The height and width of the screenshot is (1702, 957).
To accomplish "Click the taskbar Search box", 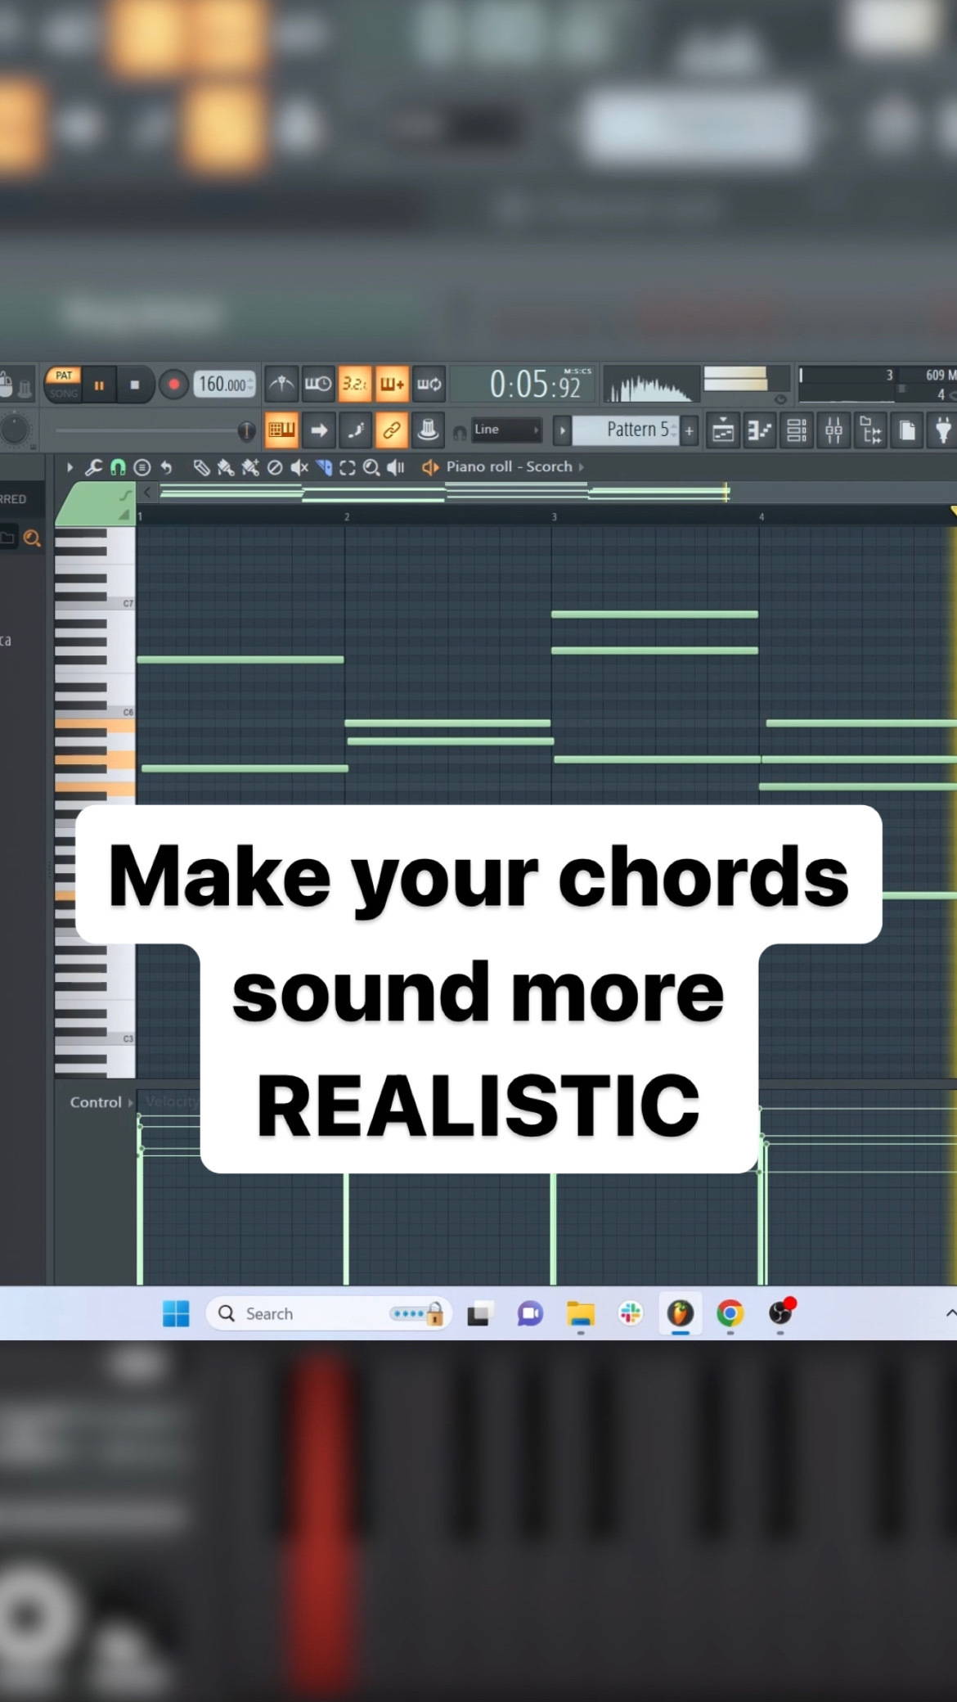I will (327, 1313).
